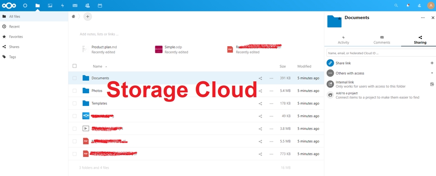Screen dimensions: 436x176
Task: Click the Share link entry
Action: (343, 63)
